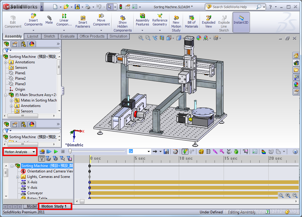The image size is (302, 217).
Task: Open Smart Fasteners tool
Action: (x=83, y=22)
